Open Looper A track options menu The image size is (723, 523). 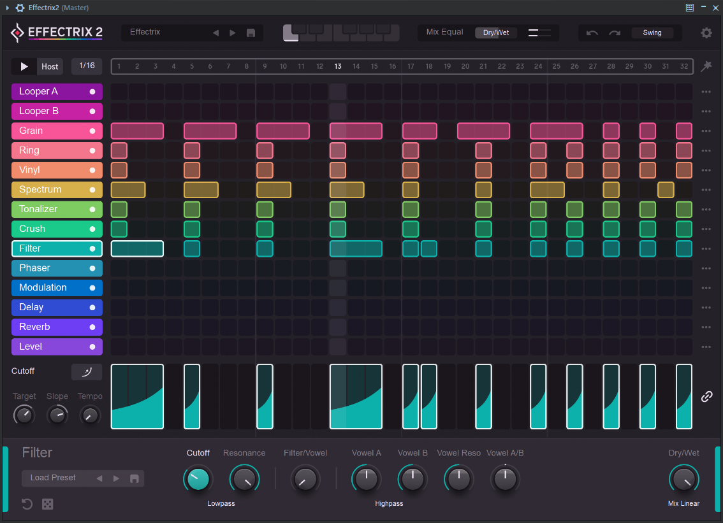(x=706, y=92)
